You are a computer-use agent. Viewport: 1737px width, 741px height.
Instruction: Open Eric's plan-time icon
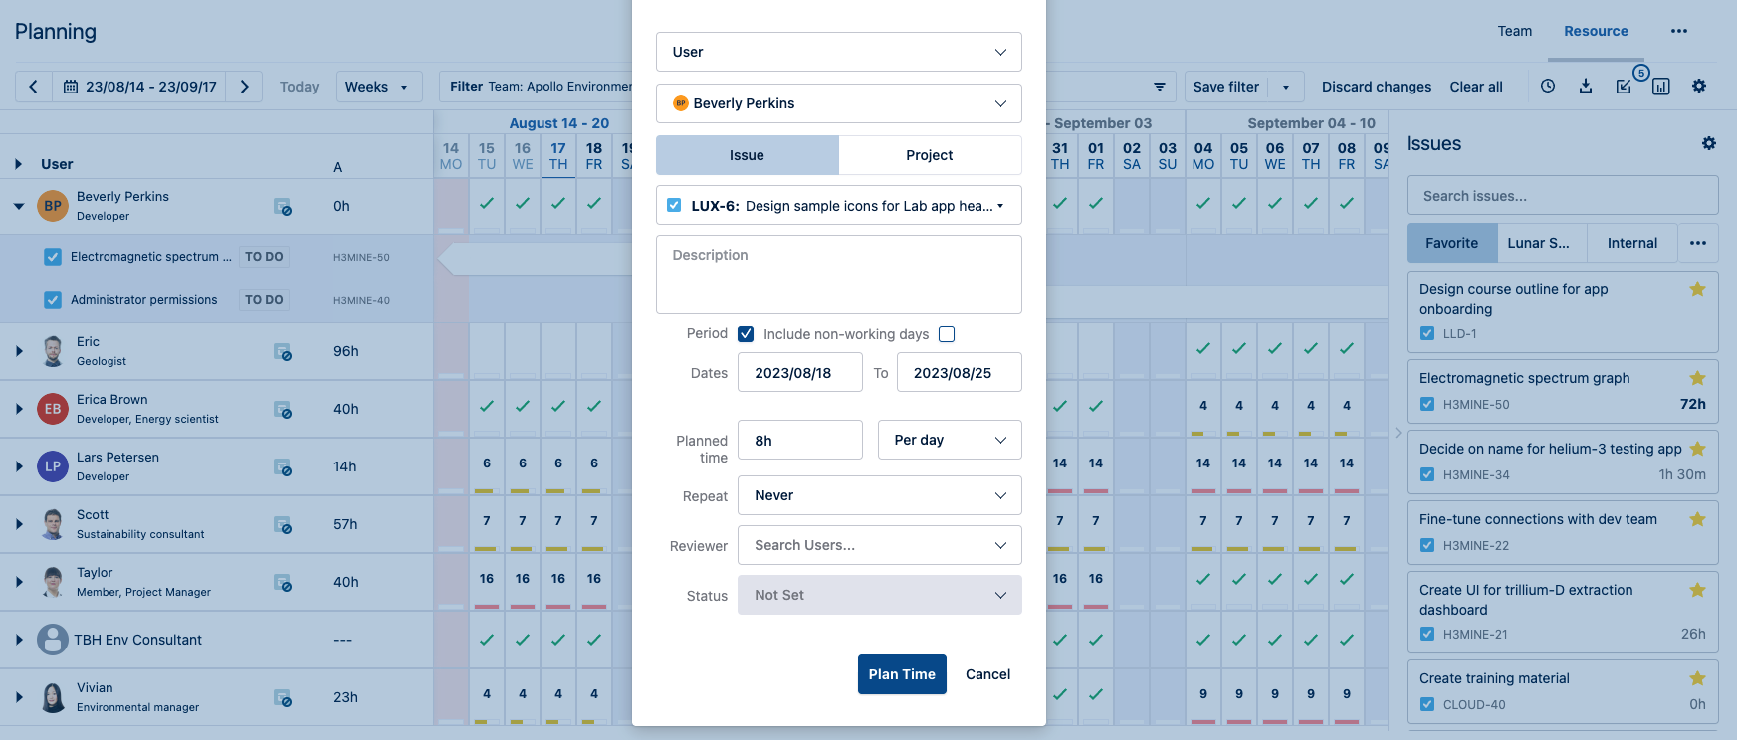283,352
